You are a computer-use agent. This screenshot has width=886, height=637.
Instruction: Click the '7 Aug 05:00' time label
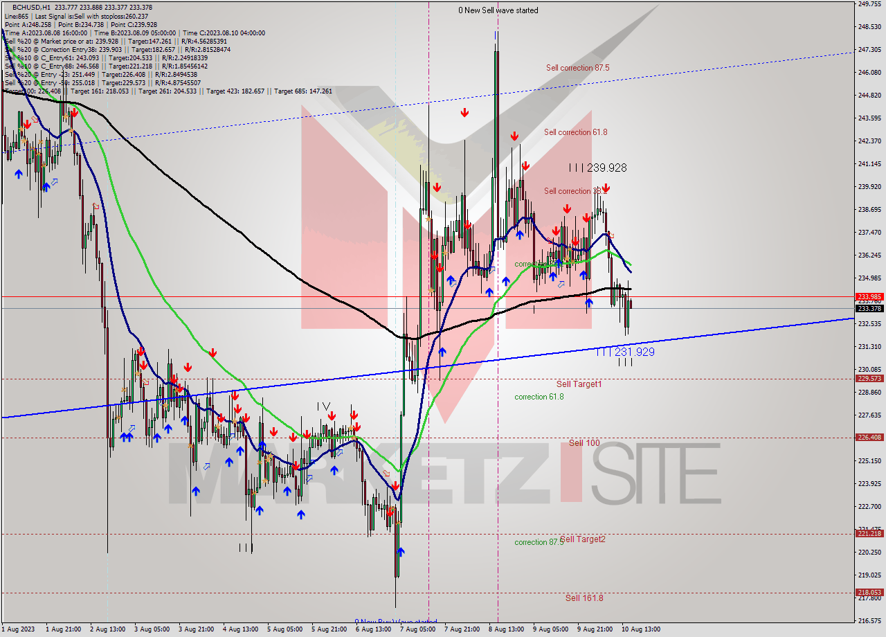click(x=417, y=629)
